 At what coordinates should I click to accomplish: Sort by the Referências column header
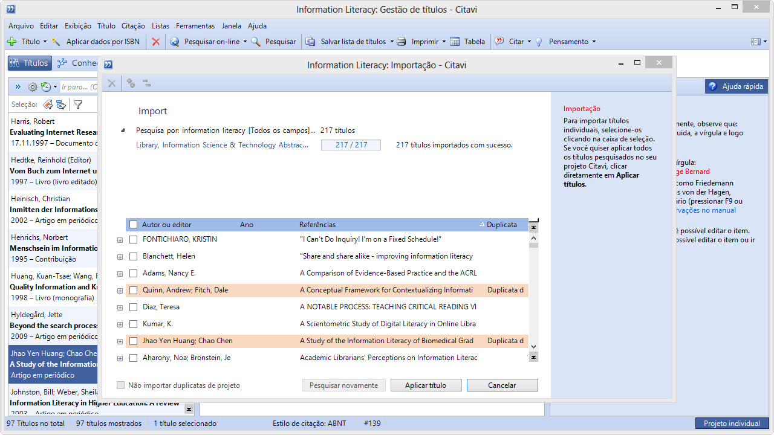[x=317, y=225]
